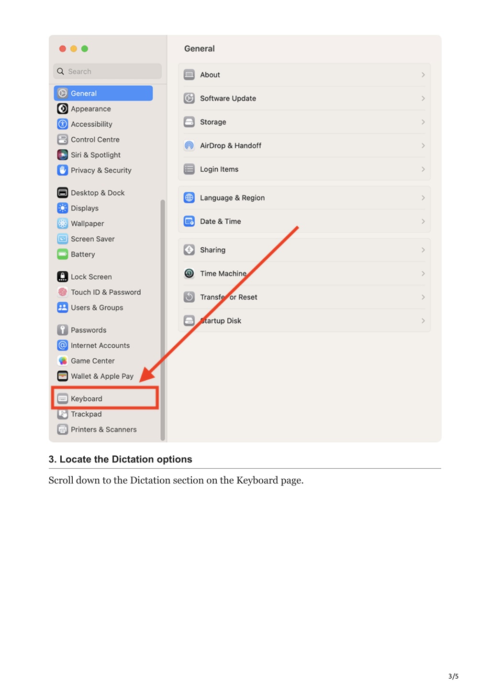Select Login Items text label
The width and height of the screenshot is (490, 693).
(219, 169)
